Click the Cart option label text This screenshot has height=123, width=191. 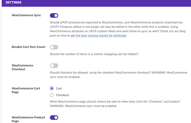click(59, 88)
